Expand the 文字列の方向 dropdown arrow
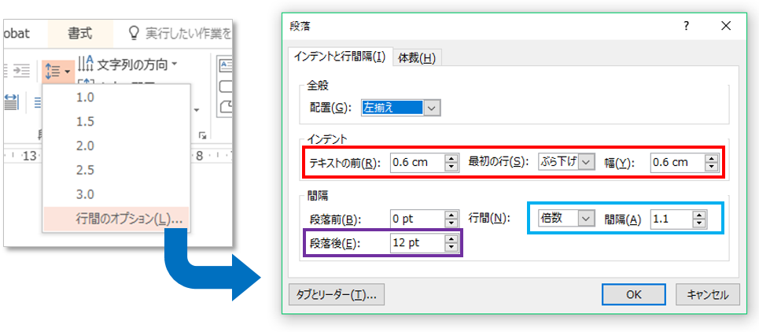This screenshot has width=759, height=332. [175, 64]
